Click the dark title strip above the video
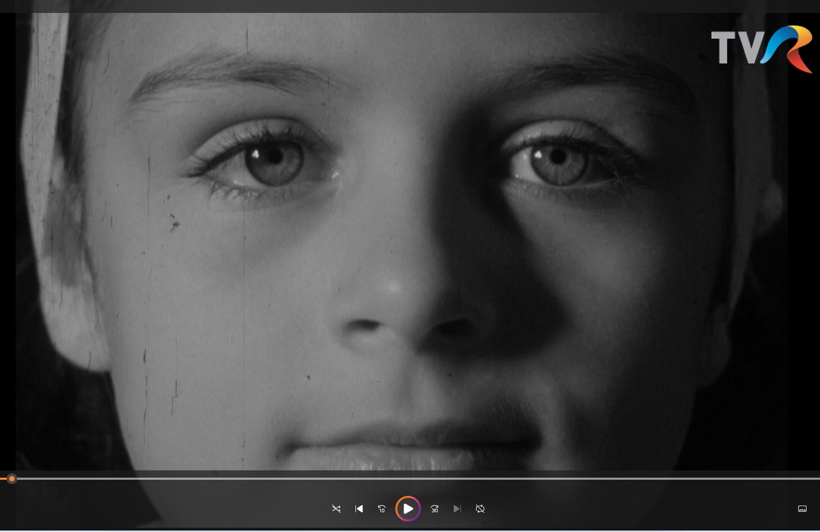Image resolution: width=820 pixels, height=532 pixels. tap(410, 6)
